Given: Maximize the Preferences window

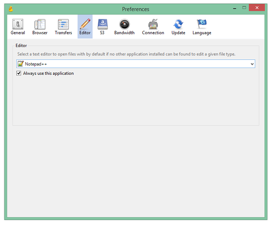Looking at the screenshot, I should point(244,8).
